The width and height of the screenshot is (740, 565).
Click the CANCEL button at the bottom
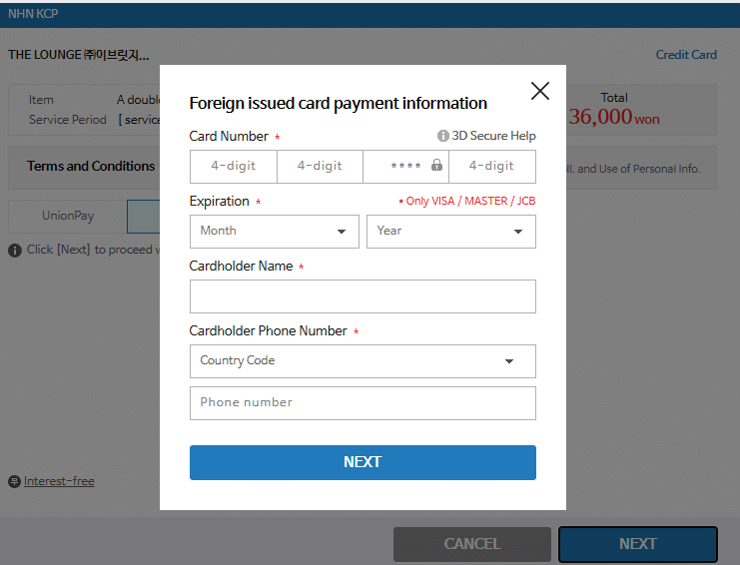(472, 544)
